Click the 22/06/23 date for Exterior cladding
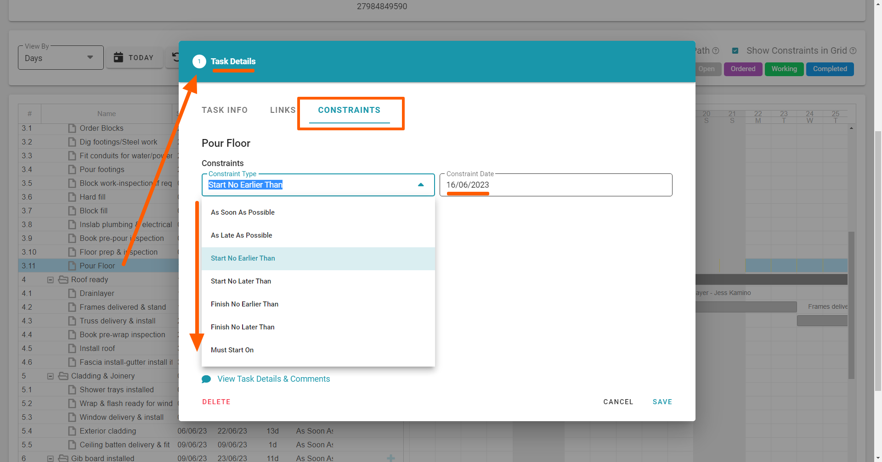Screen dimensions: 882x462 click(x=232, y=431)
